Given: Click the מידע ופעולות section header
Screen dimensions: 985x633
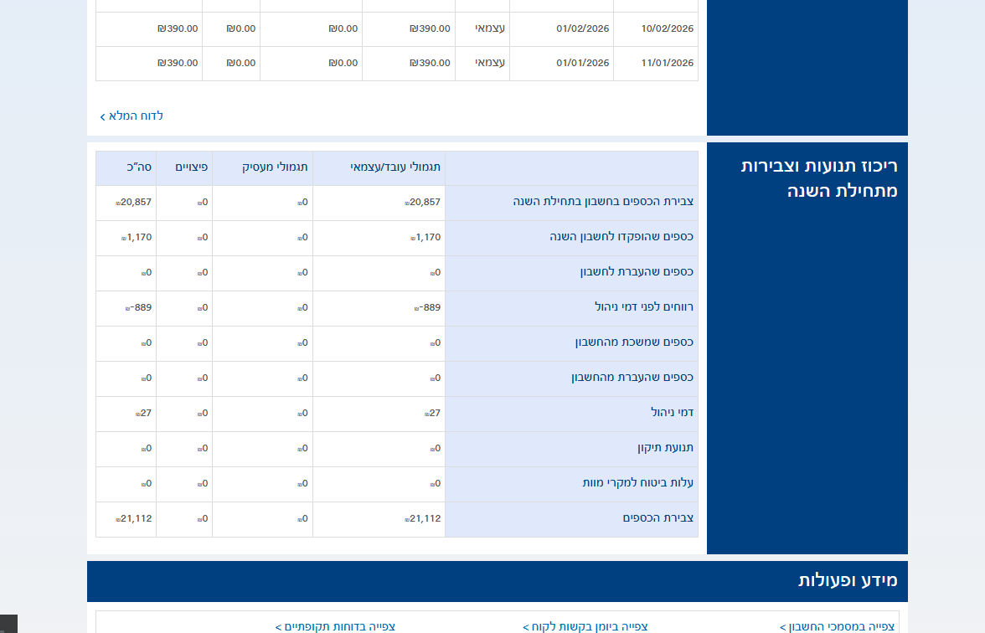Looking at the screenshot, I should [x=847, y=580].
